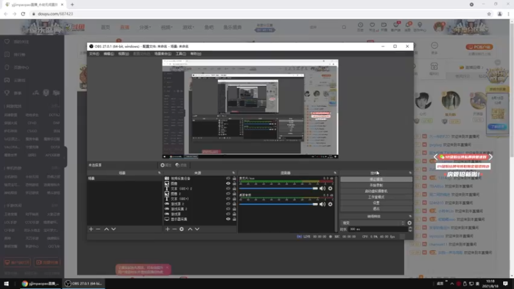This screenshot has width=514, height=289.
Task: Toggle 工作室模式 studio mode in Controls
Action: click(376, 197)
